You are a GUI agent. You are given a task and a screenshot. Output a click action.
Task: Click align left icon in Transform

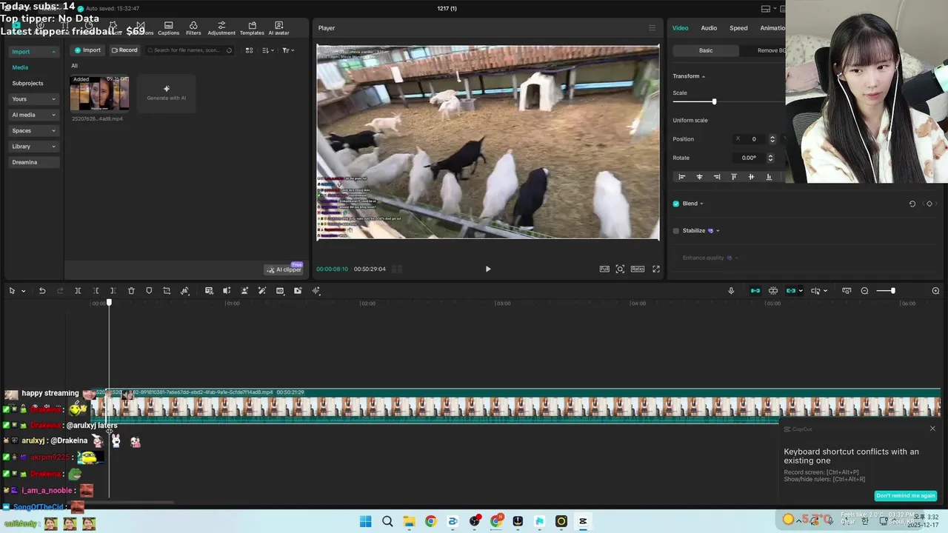click(682, 177)
